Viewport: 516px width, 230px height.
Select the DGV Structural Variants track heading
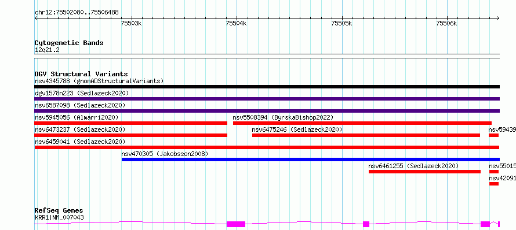click(81, 74)
